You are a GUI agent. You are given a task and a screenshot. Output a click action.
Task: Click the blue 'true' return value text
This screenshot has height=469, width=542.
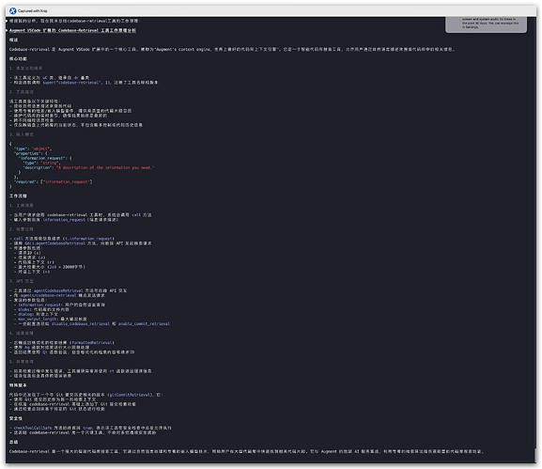click(87, 429)
